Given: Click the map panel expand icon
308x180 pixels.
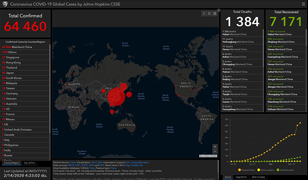Looking at the screenshot, I should [219, 10].
